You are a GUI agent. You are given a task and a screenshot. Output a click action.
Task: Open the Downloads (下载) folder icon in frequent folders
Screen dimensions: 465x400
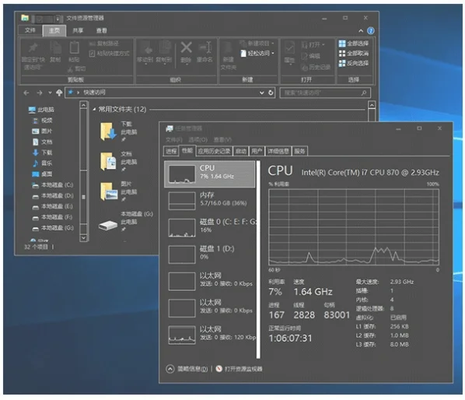[x=108, y=132]
